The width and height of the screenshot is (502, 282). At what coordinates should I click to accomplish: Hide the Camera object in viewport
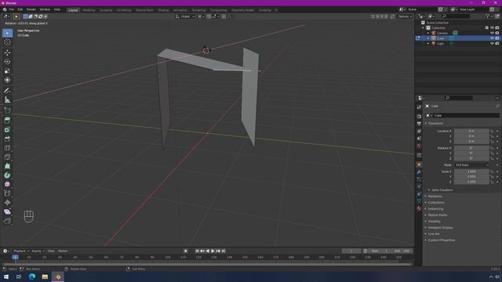coord(492,33)
